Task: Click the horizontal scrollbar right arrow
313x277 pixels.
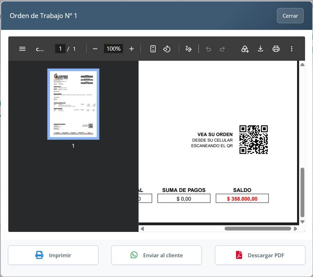Action: click(x=295, y=229)
